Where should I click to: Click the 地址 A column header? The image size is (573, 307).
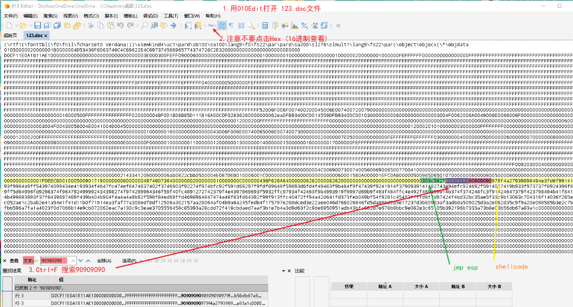[385, 286]
